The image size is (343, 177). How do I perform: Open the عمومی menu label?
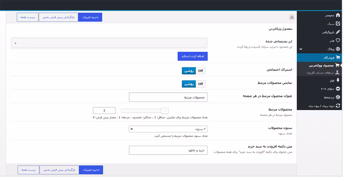[329, 15]
